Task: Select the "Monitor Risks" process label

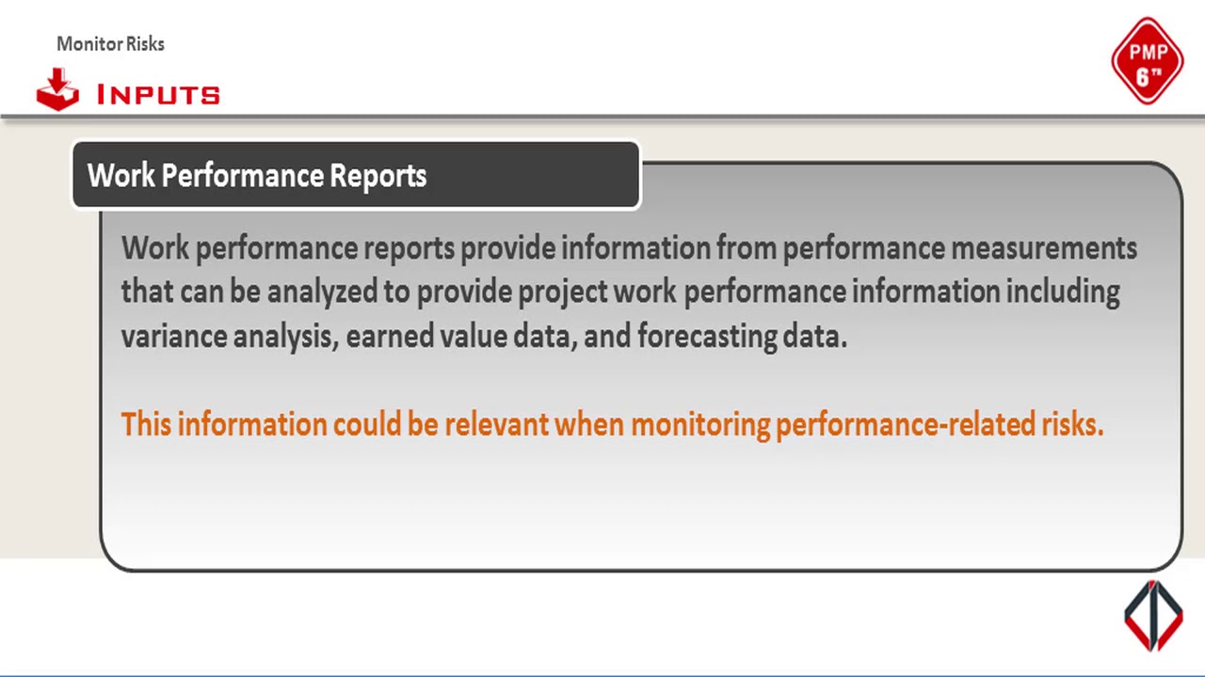Action: 110,44
